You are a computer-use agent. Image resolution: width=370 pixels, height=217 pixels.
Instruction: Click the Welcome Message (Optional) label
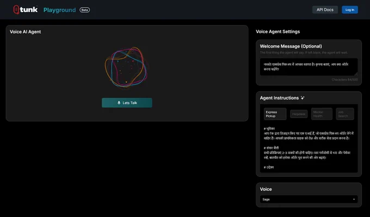click(x=291, y=46)
